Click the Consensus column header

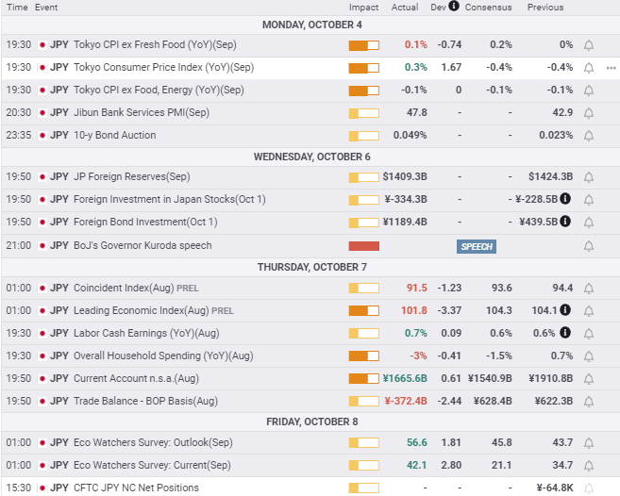[488, 8]
